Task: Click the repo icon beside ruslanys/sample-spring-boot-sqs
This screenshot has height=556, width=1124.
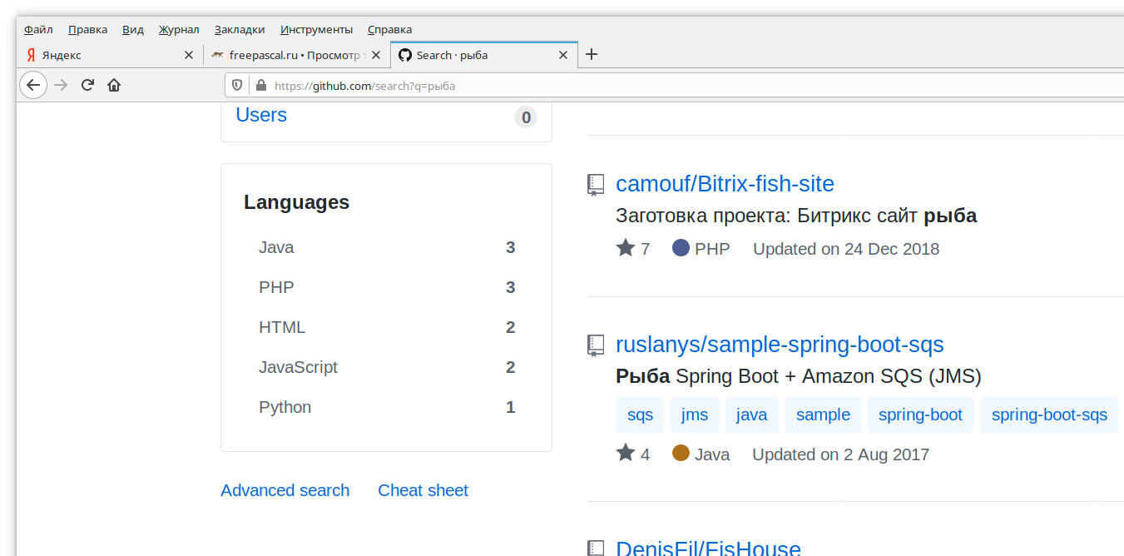Action: coord(595,345)
